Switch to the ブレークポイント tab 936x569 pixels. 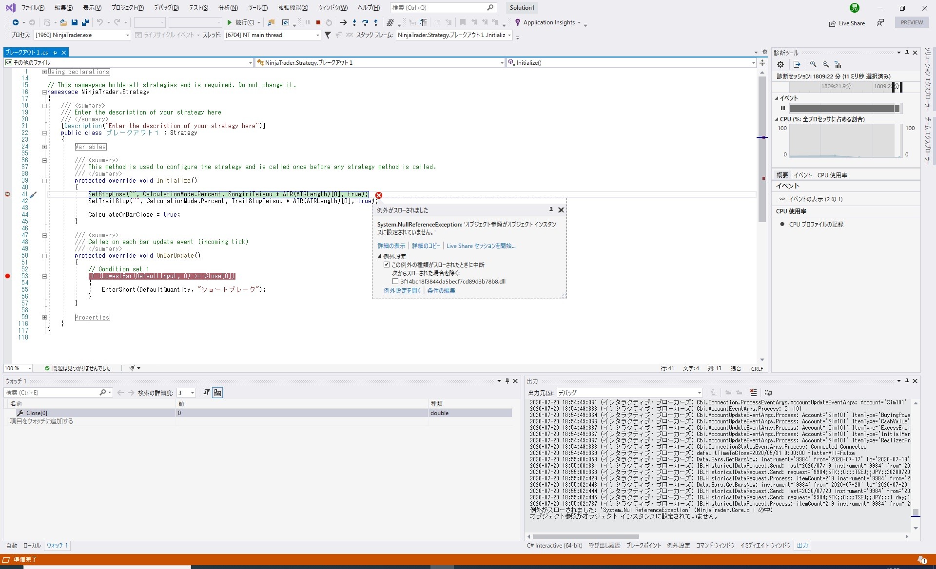point(643,546)
